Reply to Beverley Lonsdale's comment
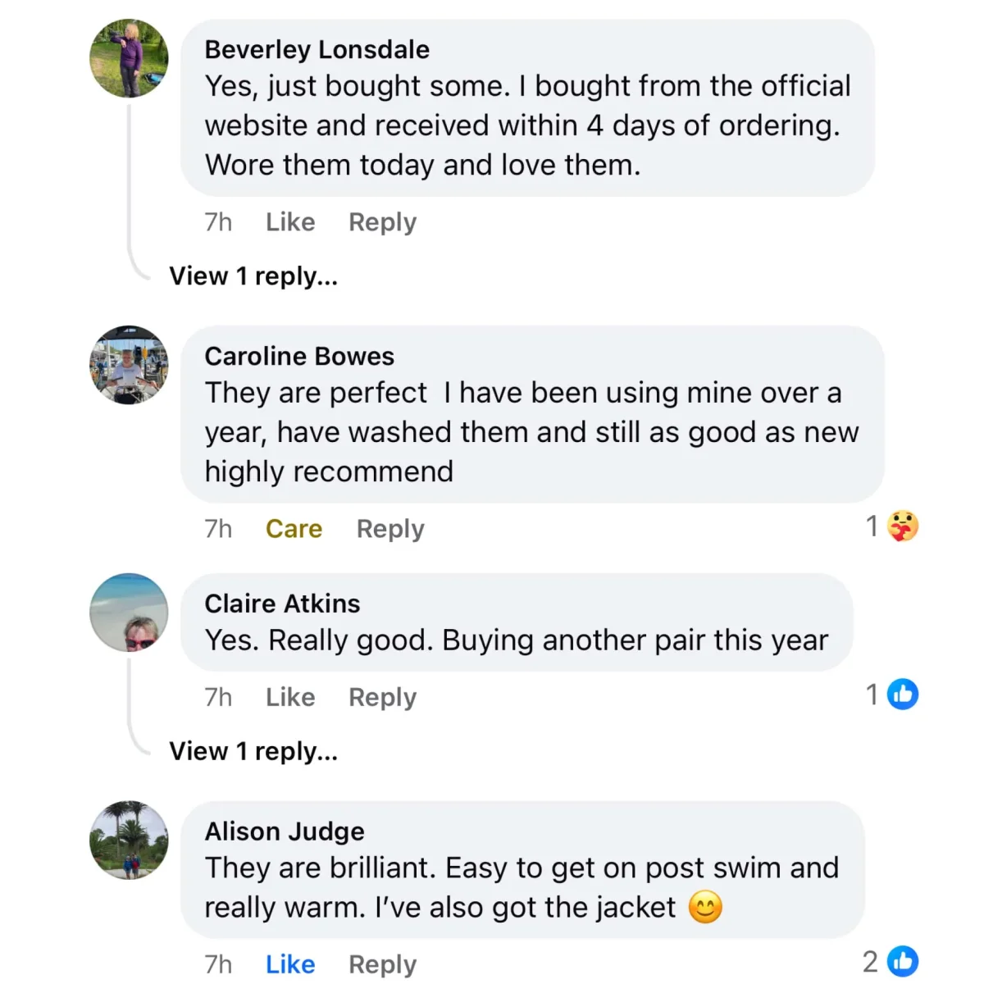 [x=382, y=222]
